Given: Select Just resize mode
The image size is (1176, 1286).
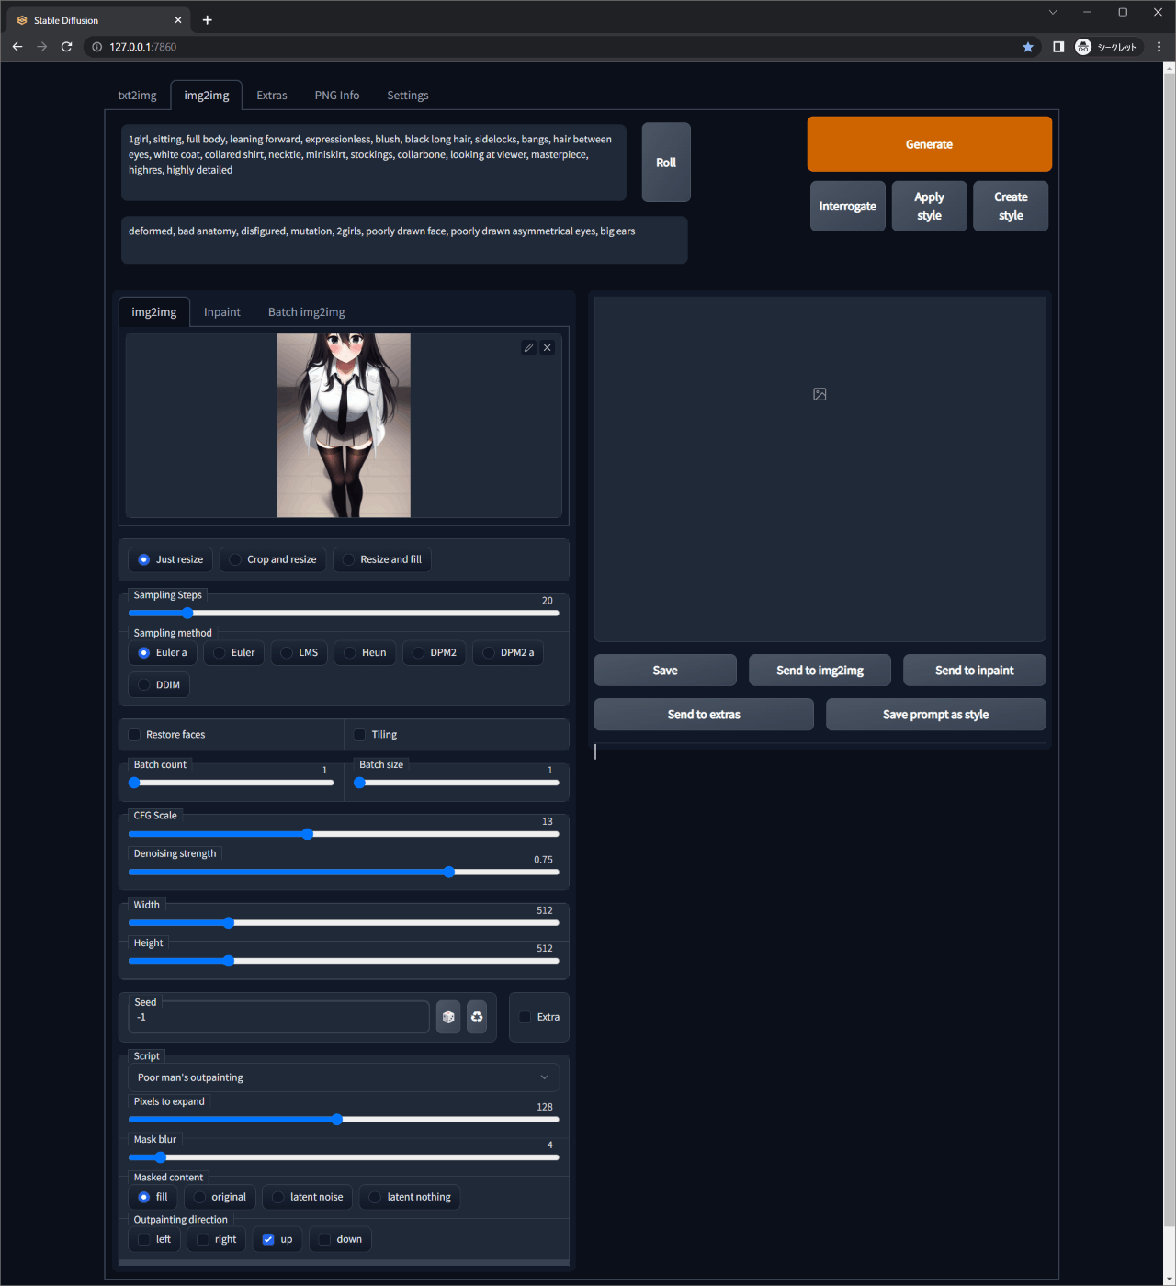Looking at the screenshot, I should tap(171, 559).
